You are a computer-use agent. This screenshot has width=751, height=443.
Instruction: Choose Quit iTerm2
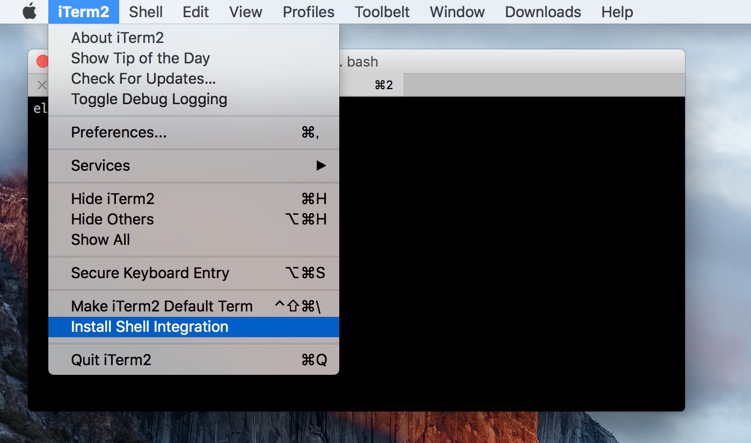194,360
